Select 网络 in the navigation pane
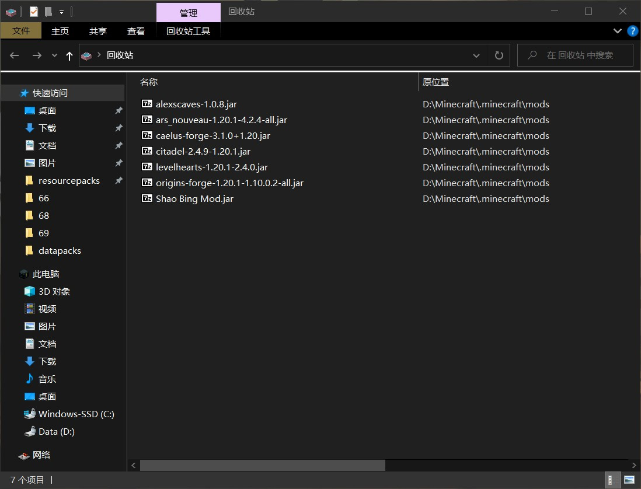This screenshot has width=641, height=489. 41,455
